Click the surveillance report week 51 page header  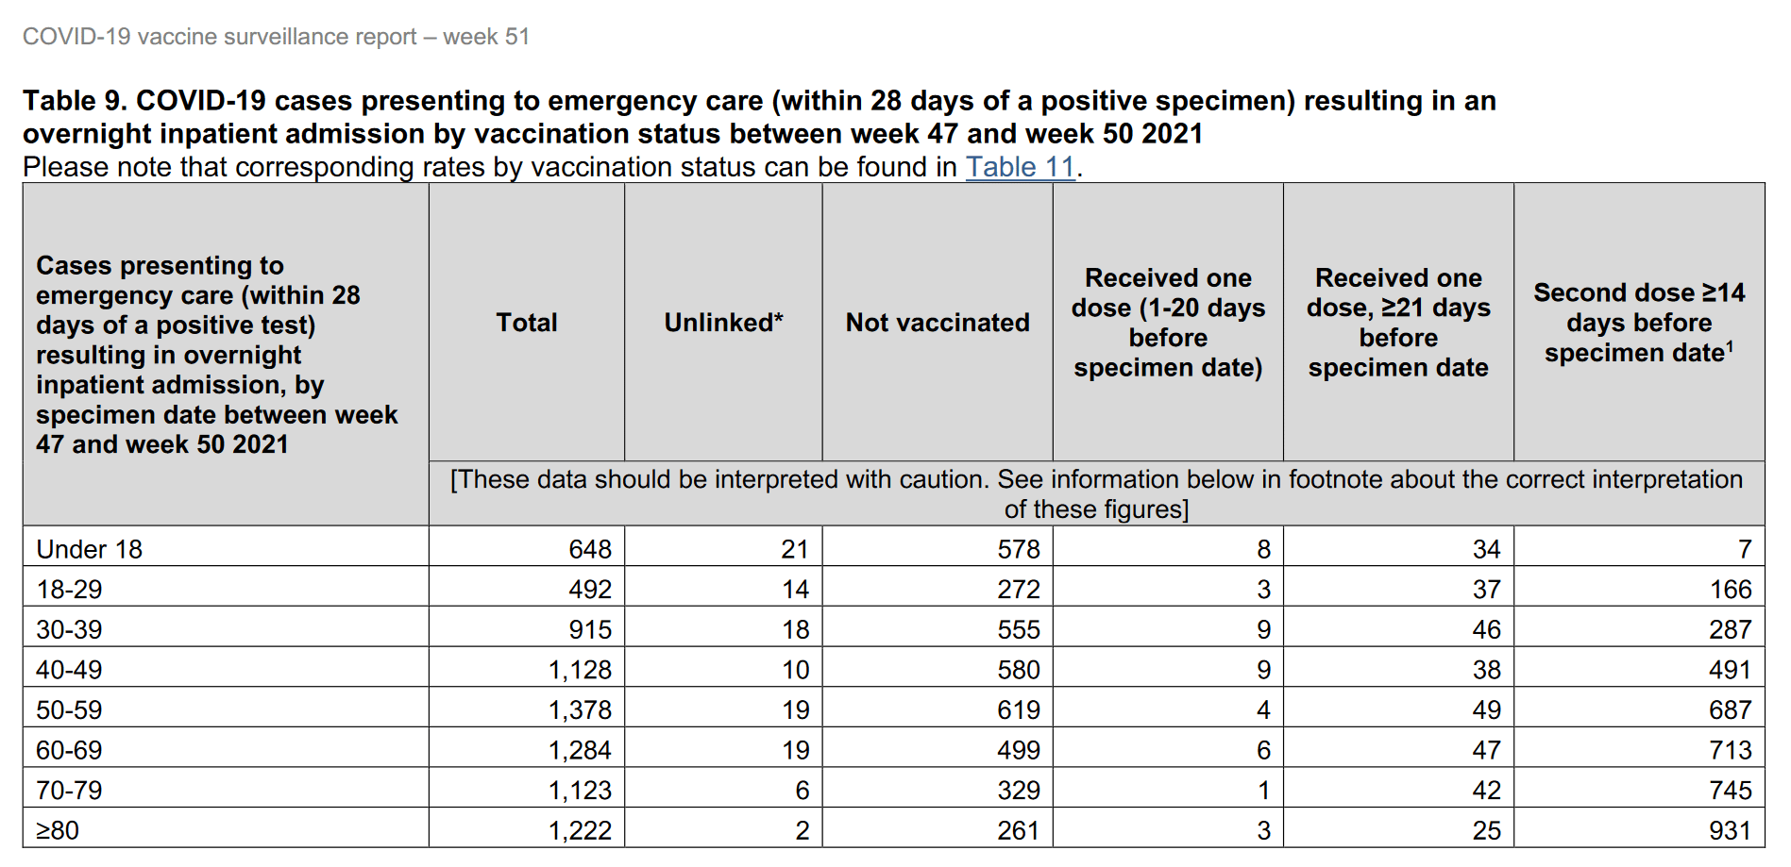(276, 37)
